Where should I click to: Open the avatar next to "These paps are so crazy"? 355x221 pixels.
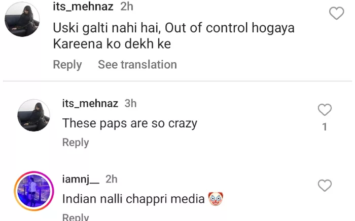pos(34,115)
